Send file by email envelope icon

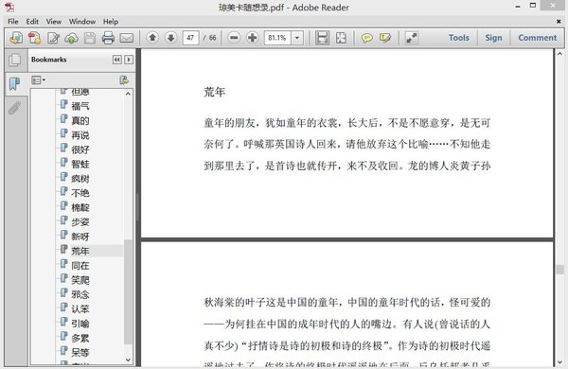[127, 38]
